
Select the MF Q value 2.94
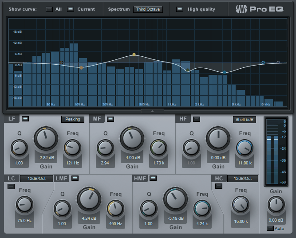[x=105, y=163]
